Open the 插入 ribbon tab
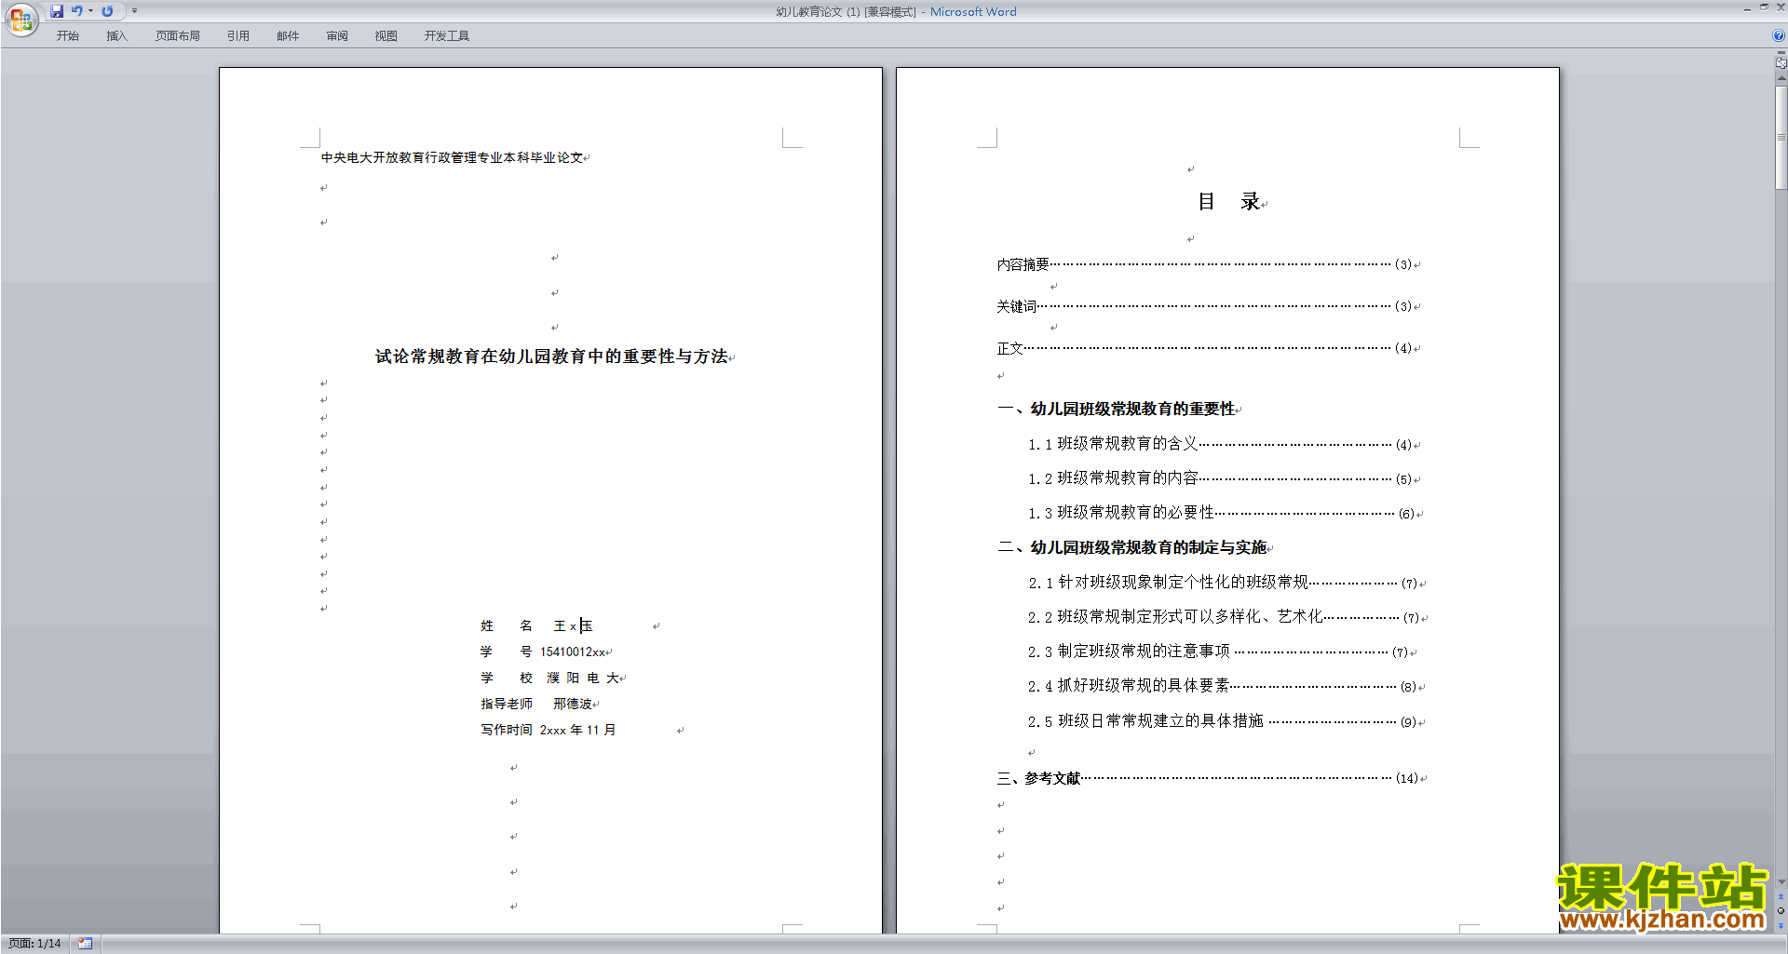This screenshot has height=954, width=1788. click(116, 36)
